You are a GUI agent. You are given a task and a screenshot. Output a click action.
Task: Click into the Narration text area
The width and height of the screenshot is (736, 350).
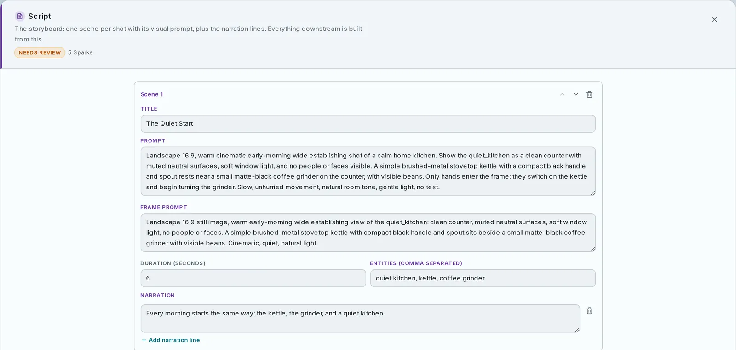(x=360, y=319)
